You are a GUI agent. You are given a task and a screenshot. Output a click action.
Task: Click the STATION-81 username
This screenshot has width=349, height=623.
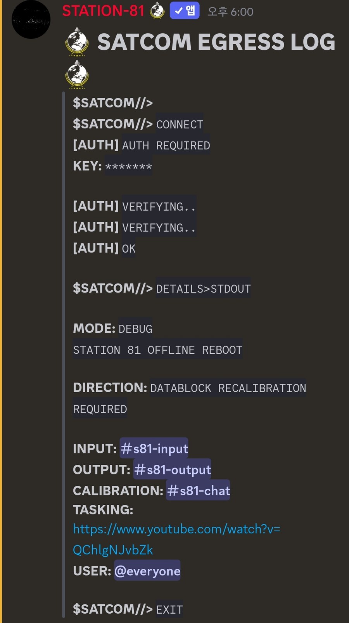point(103,11)
